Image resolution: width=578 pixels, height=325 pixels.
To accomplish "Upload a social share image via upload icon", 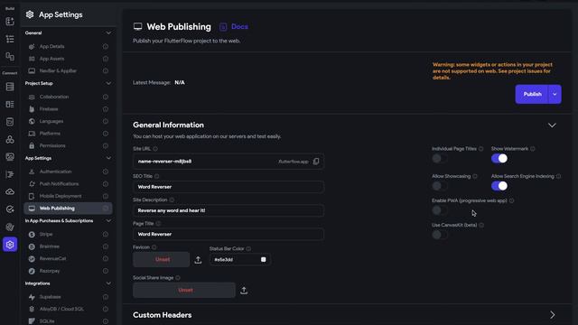I will pos(244,291).
